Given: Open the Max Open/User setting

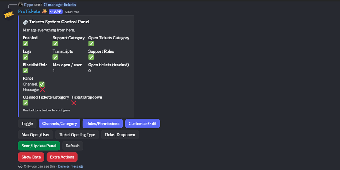Looking at the screenshot, I should (x=35, y=135).
